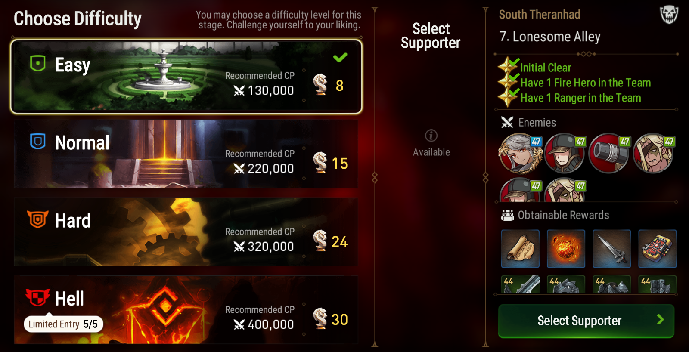Click the arrow chevron on Select Supporter
The image size is (689, 352).
[x=660, y=319]
